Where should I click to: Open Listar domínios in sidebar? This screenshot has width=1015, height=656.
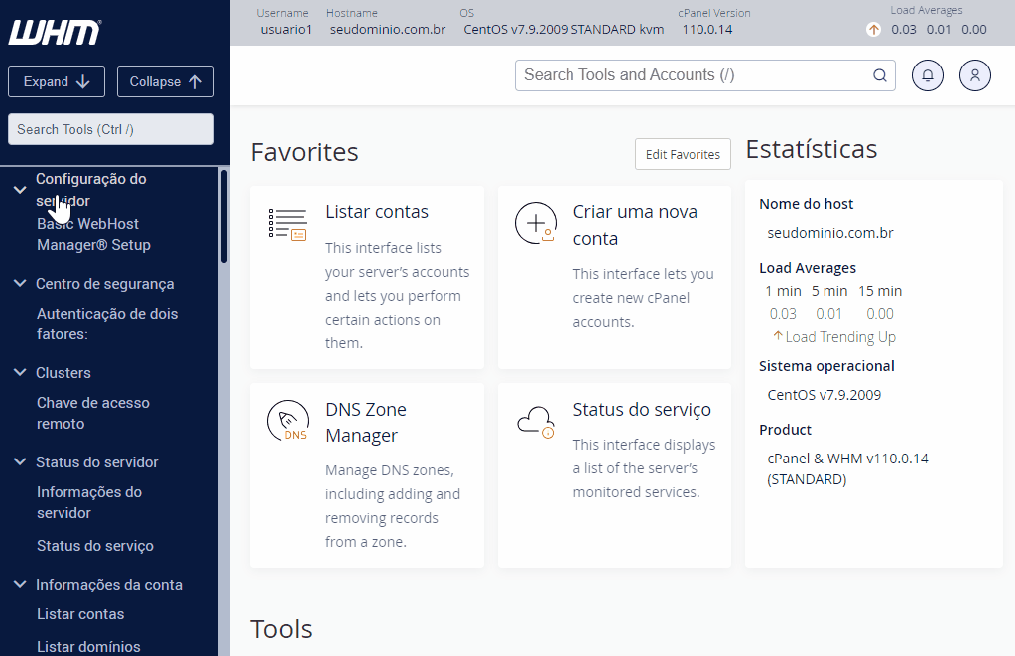coord(88,647)
